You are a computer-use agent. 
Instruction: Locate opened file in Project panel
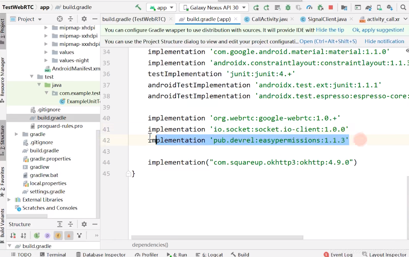59,19
